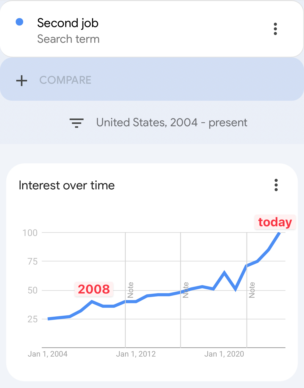The image size is (304, 388).
Task: Edit the Second job search term
Action: (68, 23)
